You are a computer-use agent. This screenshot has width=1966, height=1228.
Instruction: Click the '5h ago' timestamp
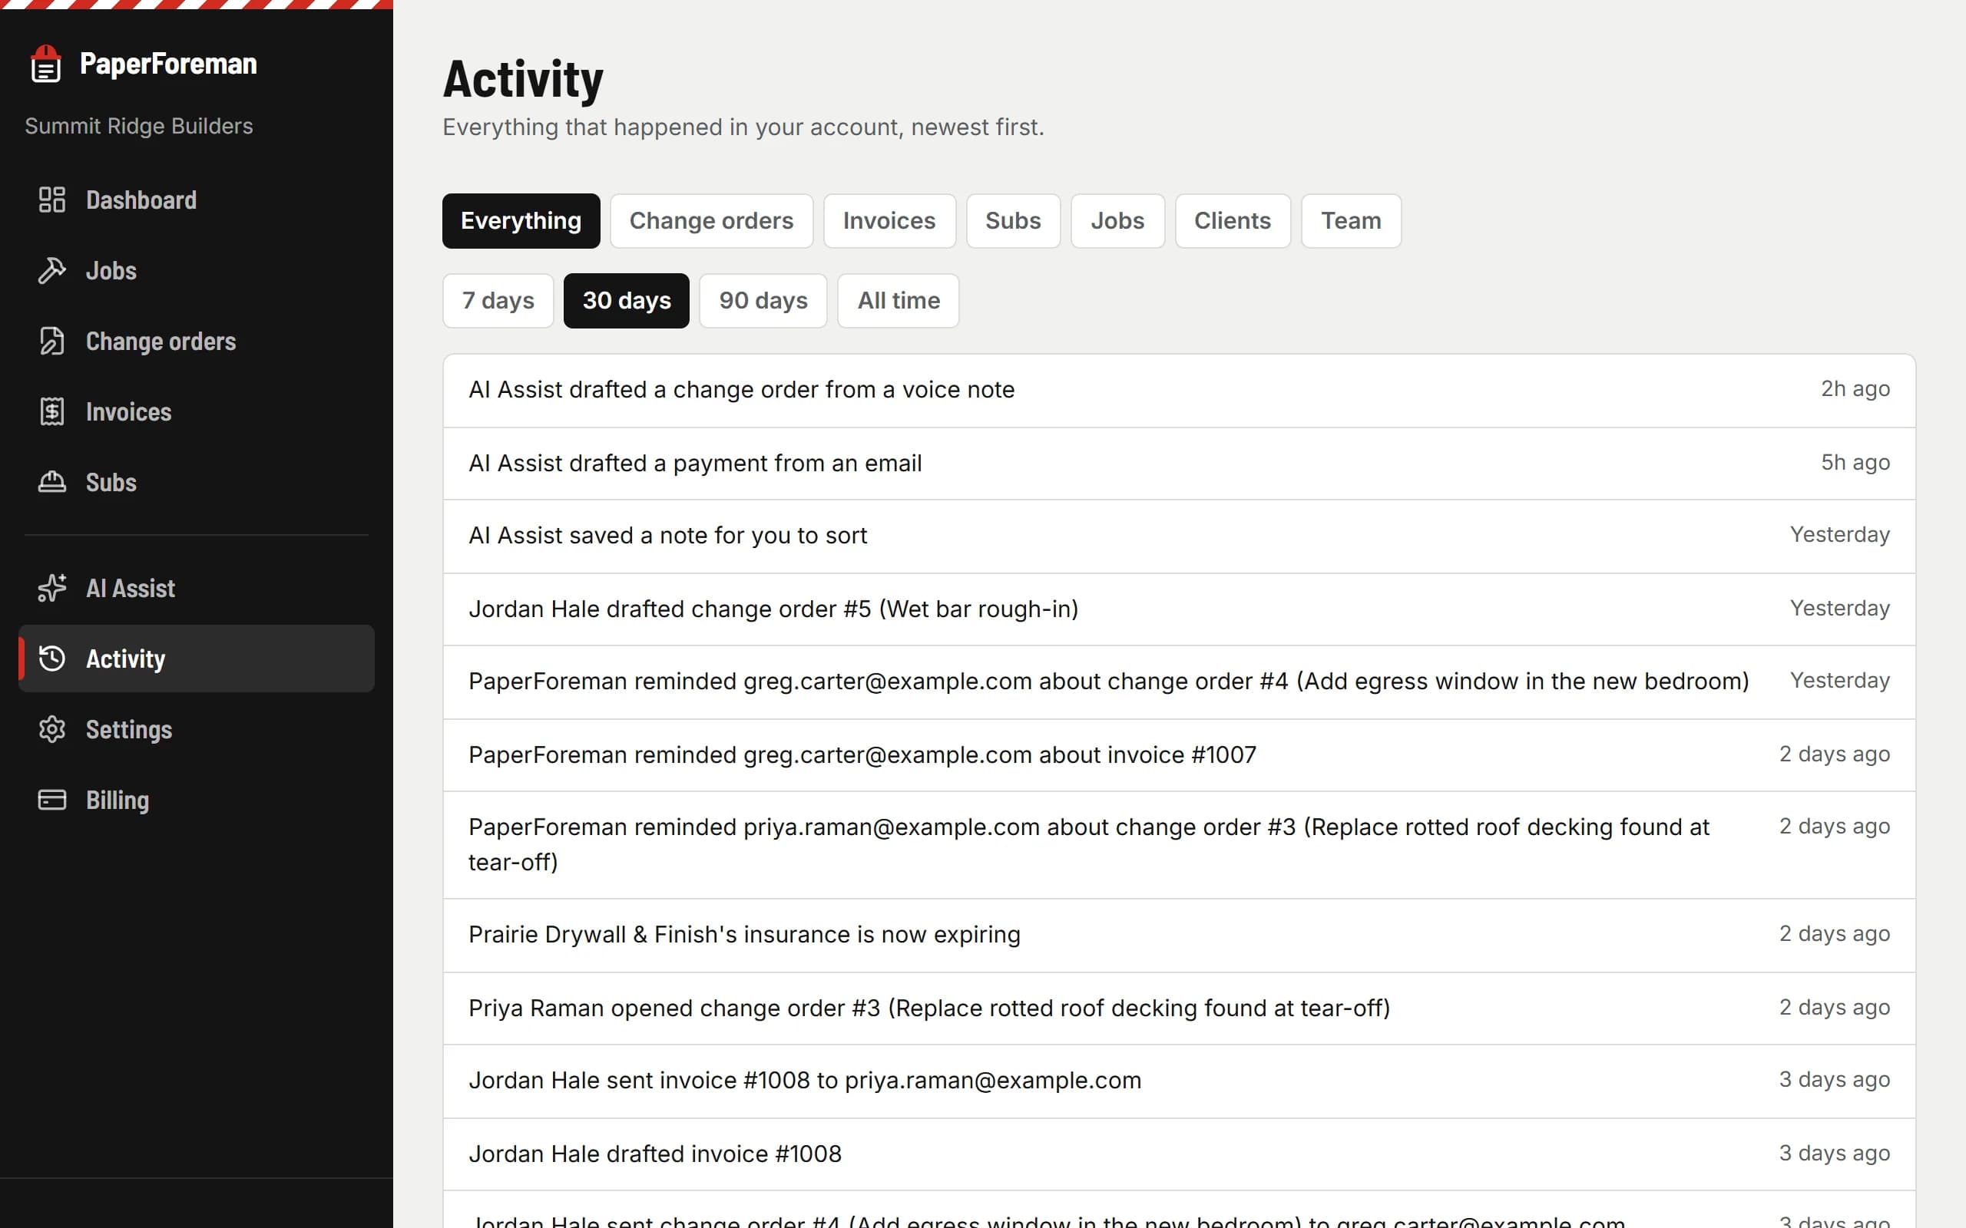(x=1855, y=462)
